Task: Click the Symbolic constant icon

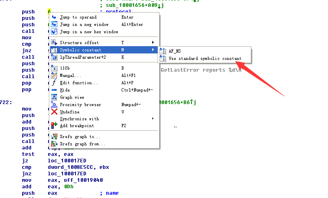Action: coord(54,50)
